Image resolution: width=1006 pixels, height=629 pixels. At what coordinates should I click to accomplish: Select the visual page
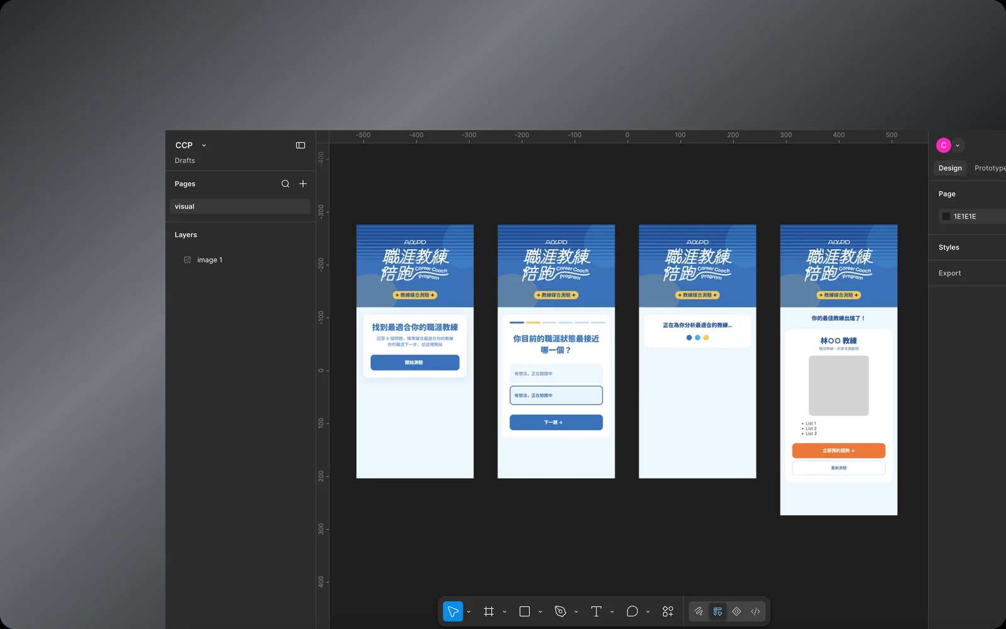coord(240,206)
